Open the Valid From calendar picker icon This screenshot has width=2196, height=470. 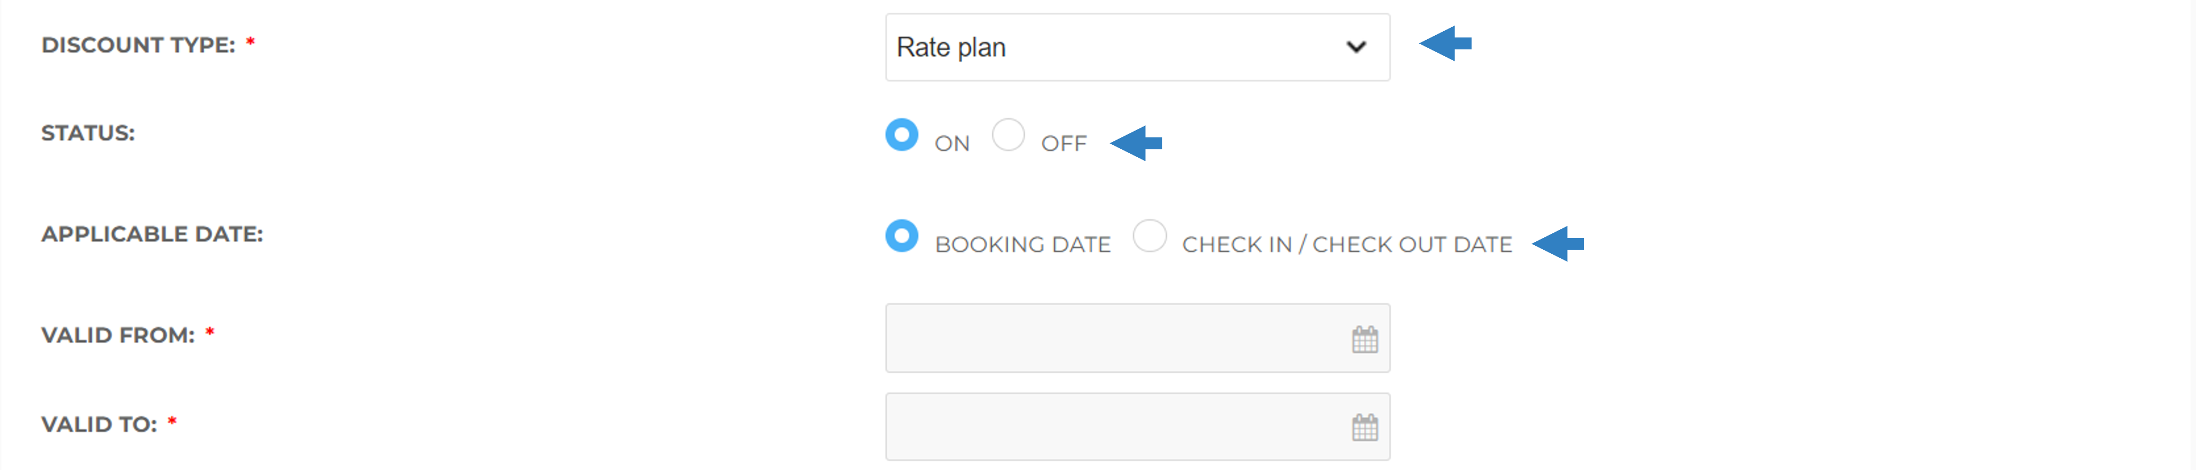1364,339
